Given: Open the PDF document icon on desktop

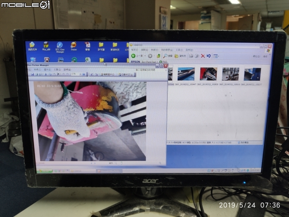Looking at the screenshot, I should [x=88, y=46].
